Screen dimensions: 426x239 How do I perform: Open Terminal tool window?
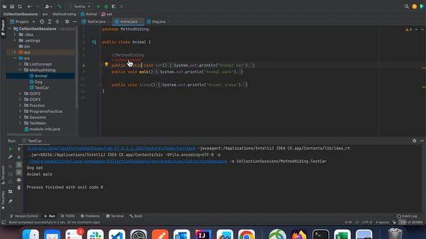pyautogui.click(x=114, y=216)
